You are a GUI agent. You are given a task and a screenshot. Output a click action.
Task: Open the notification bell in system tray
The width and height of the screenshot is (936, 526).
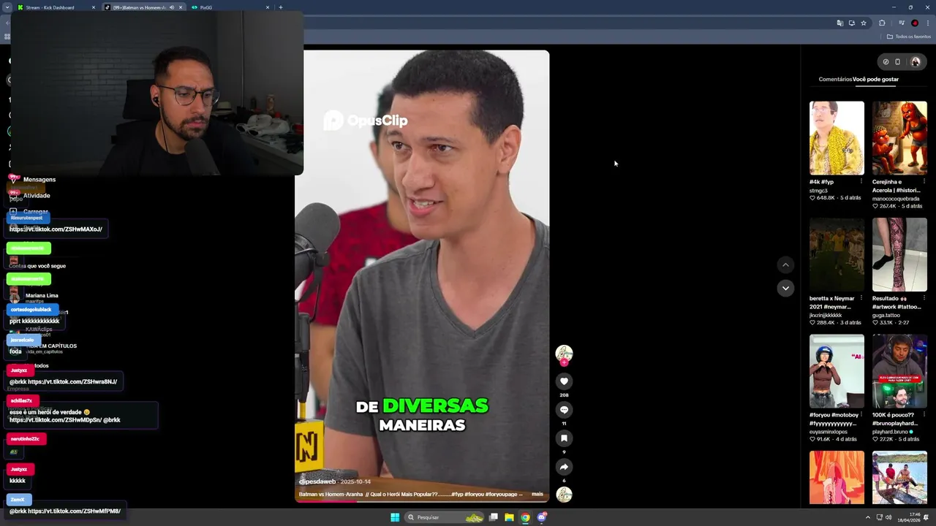point(926,517)
